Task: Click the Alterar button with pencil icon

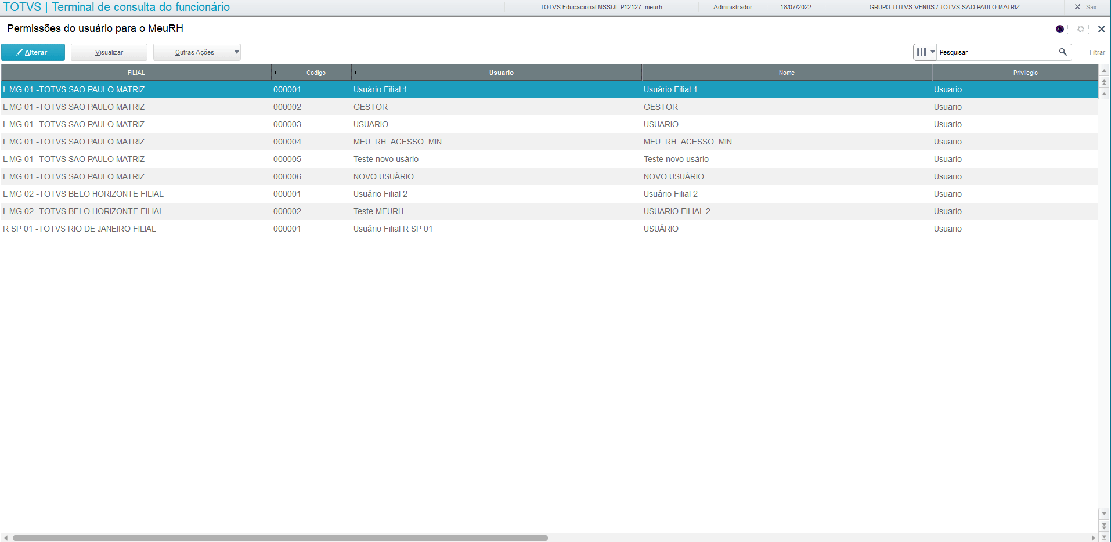Action: [33, 52]
